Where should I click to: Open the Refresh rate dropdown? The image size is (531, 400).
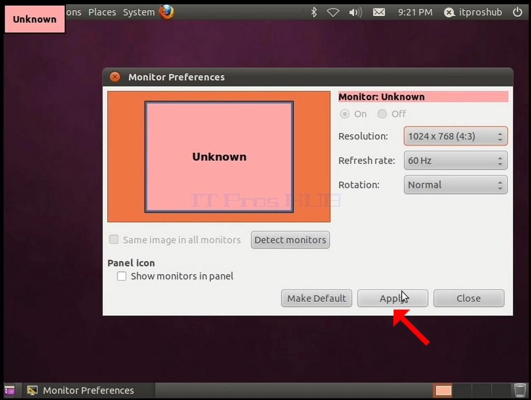pyautogui.click(x=455, y=160)
